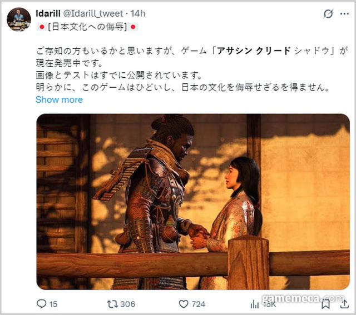Click the reply speech bubble icon
356x315 pixels.
42,304
